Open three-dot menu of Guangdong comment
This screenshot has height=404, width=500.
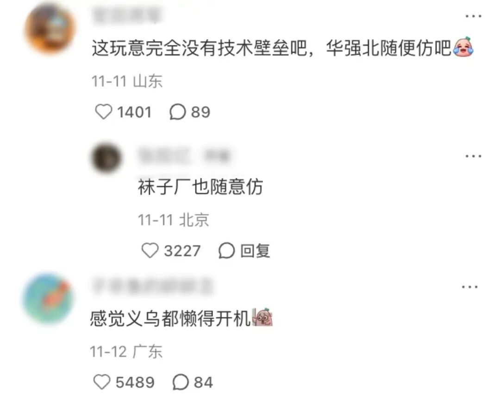(470, 287)
